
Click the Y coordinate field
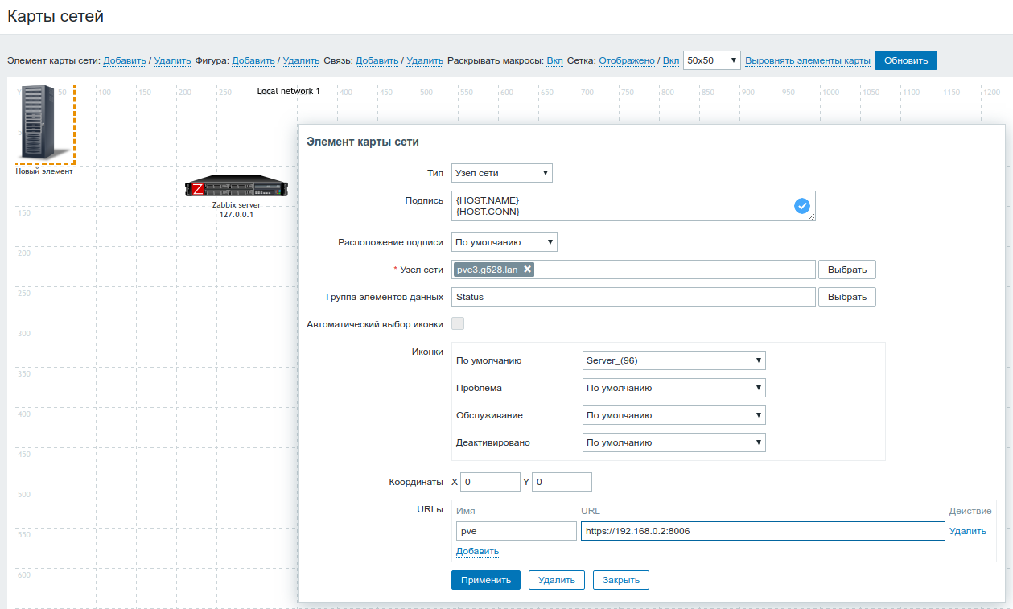click(x=562, y=482)
